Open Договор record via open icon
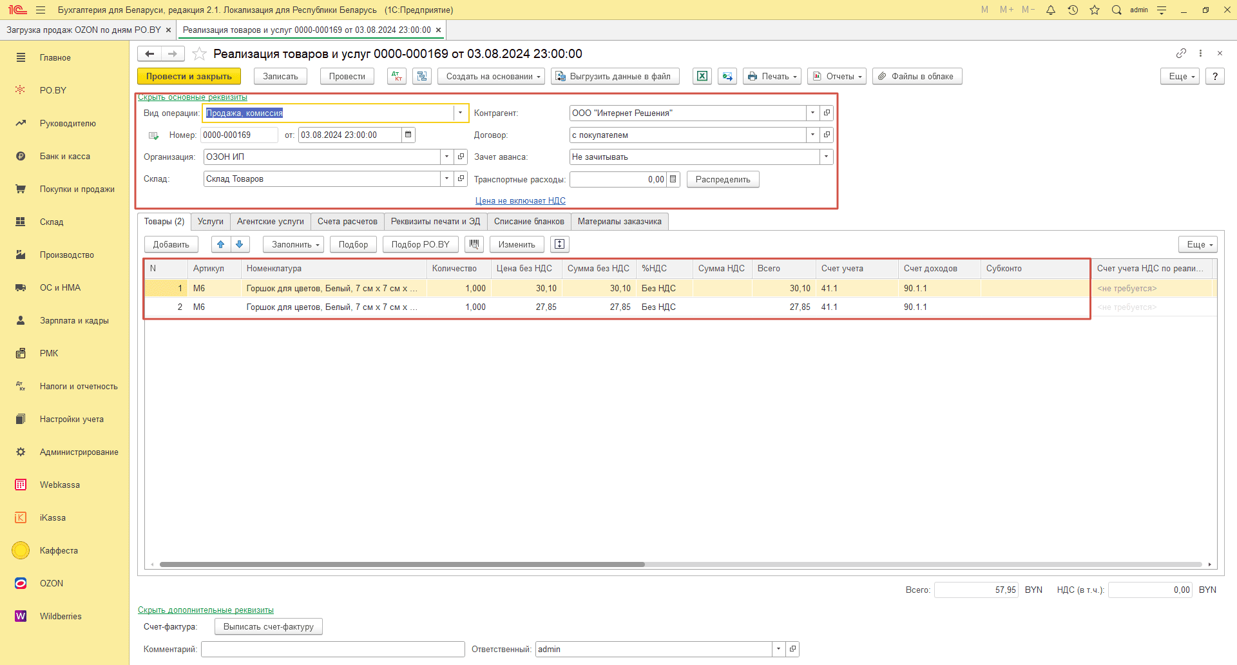1237x665 pixels. pyautogui.click(x=827, y=135)
